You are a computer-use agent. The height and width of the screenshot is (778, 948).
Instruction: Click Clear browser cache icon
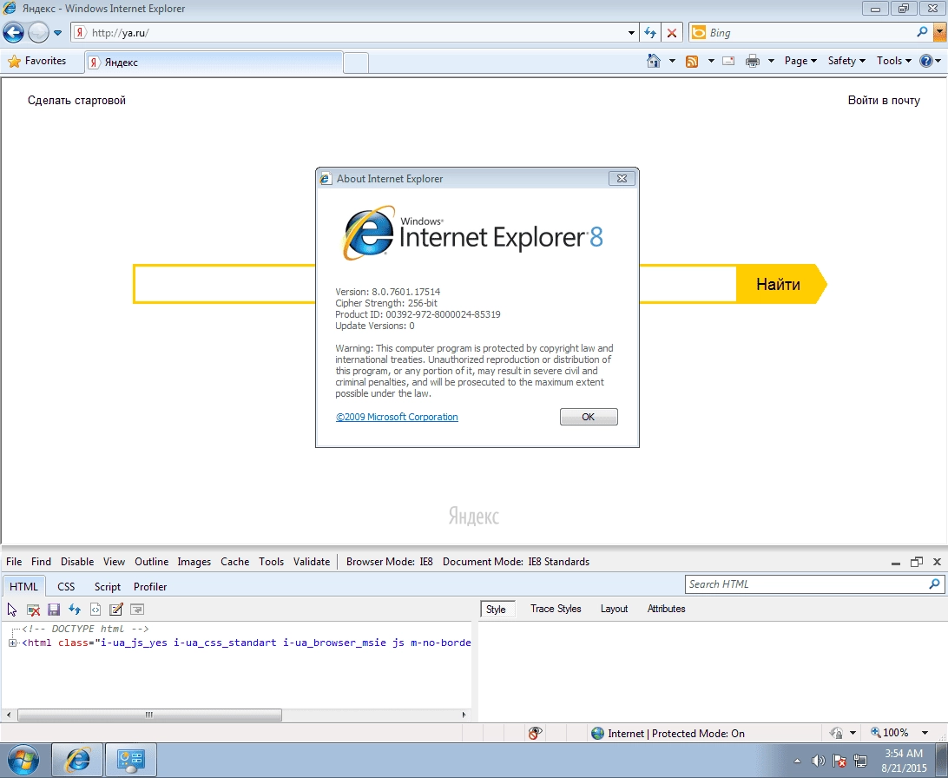[33, 610]
